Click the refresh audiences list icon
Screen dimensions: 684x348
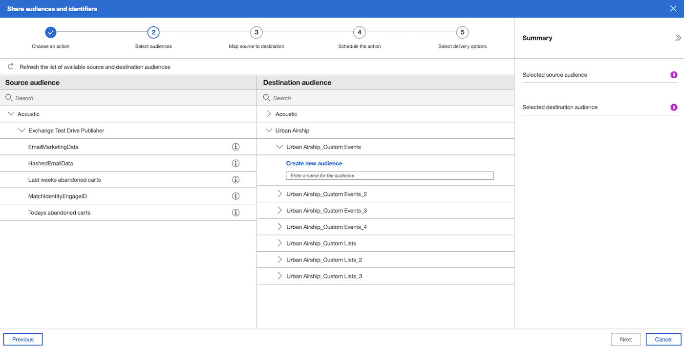tap(11, 66)
